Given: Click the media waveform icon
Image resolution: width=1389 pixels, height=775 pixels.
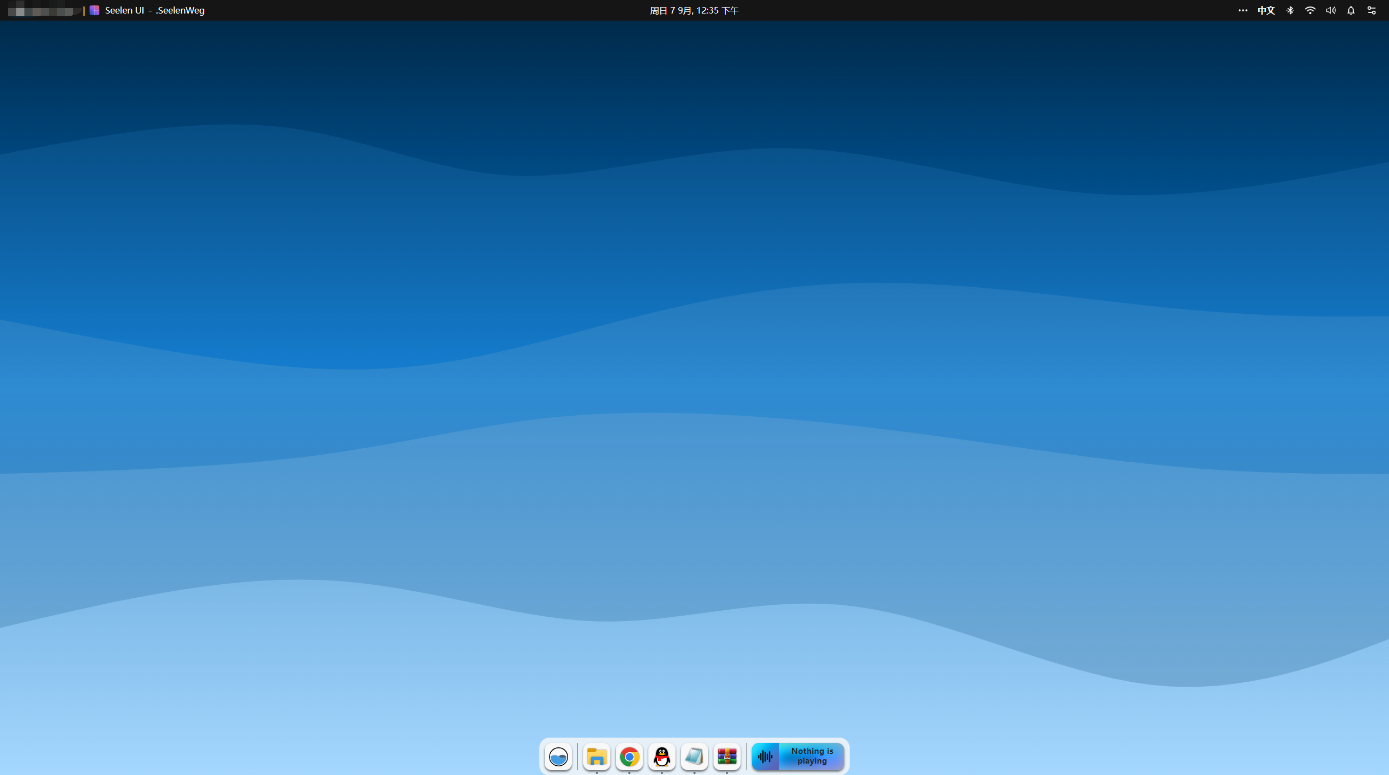Looking at the screenshot, I should pyautogui.click(x=766, y=757).
